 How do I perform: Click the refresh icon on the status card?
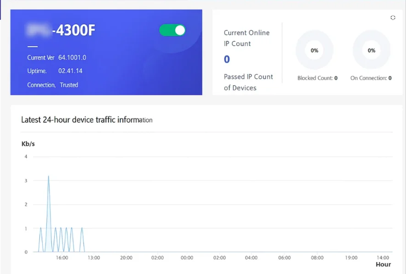393,17
